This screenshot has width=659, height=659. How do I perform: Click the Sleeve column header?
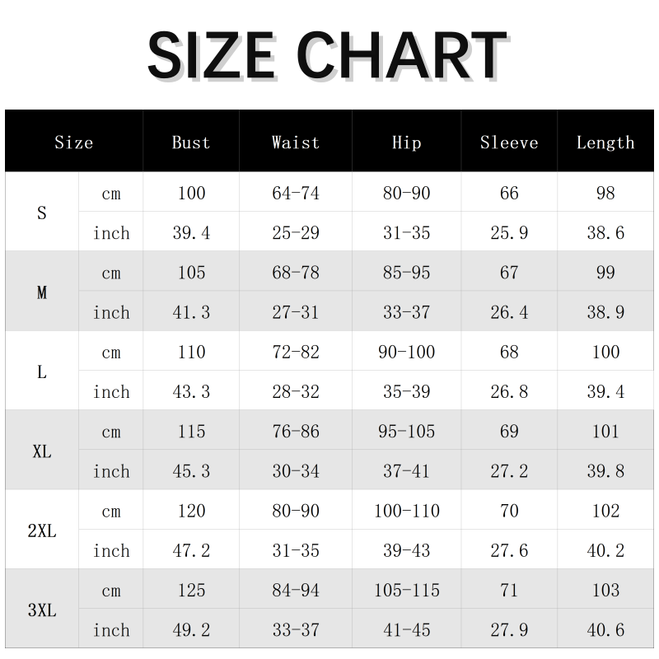509,143
